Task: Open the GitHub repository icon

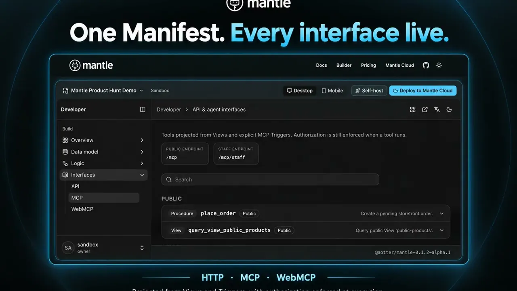Action: click(x=426, y=65)
